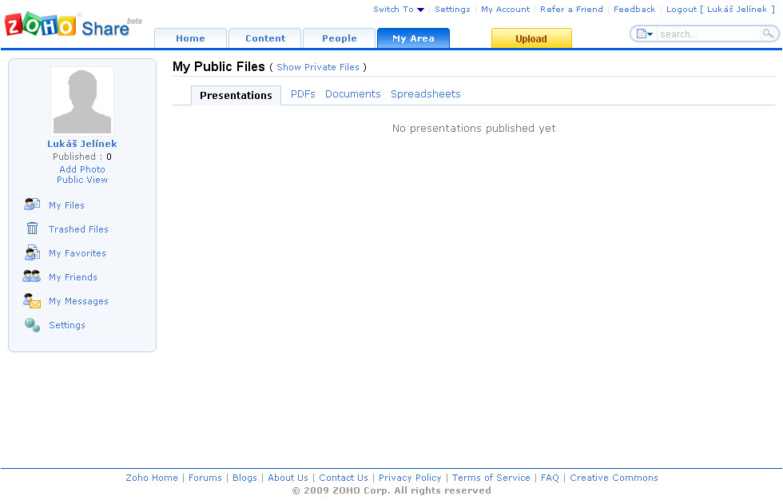The height and width of the screenshot is (504, 783).
Task: Click the Trashed Files bin icon
Action: pyautogui.click(x=32, y=229)
